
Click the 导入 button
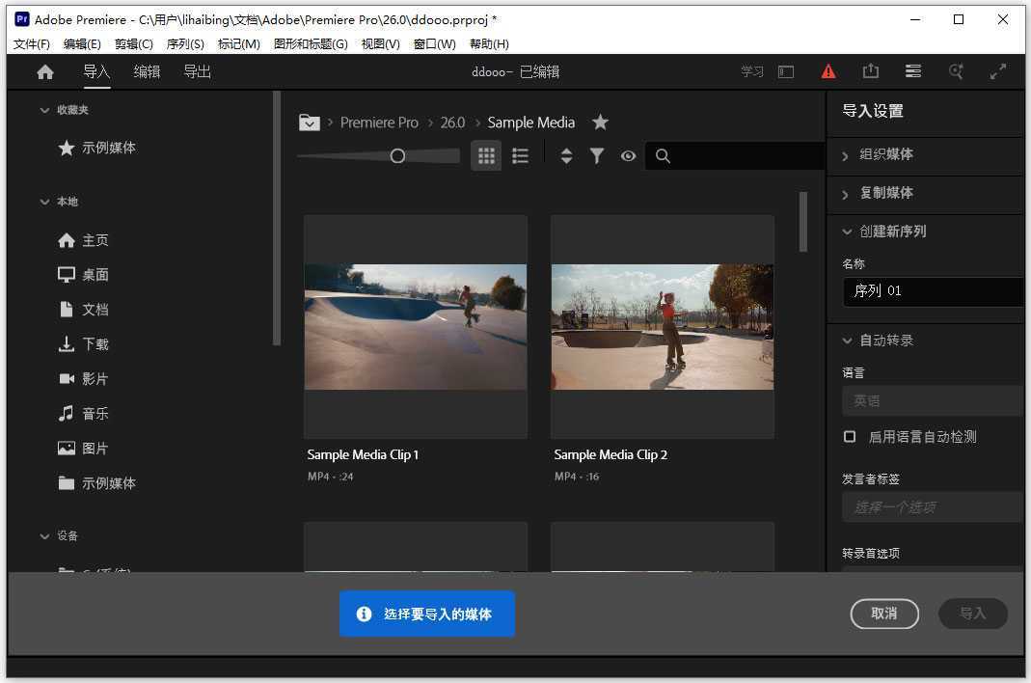pyautogui.click(x=973, y=614)
